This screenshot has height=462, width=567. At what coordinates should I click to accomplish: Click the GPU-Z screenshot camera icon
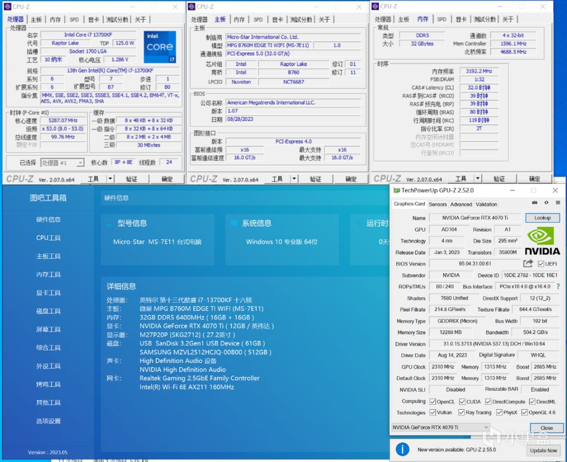click(x=534, y=203)
